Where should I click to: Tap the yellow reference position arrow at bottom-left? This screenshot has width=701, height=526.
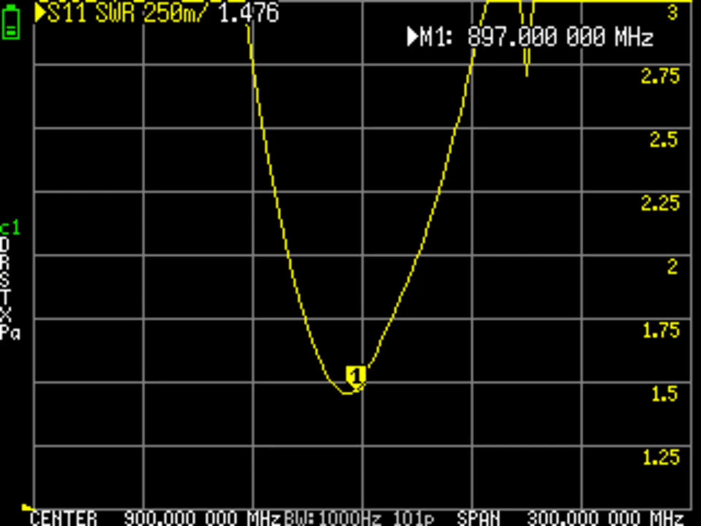click(x=27, y=507)
